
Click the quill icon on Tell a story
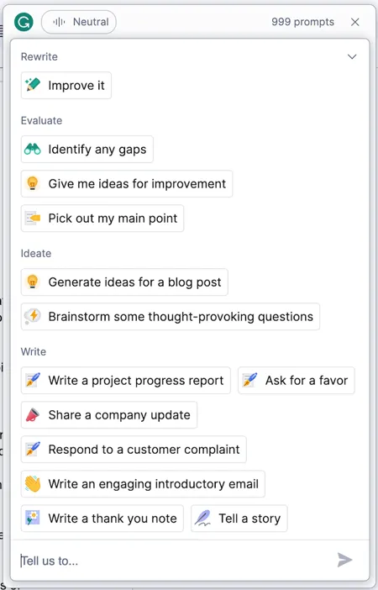(202, 518)
